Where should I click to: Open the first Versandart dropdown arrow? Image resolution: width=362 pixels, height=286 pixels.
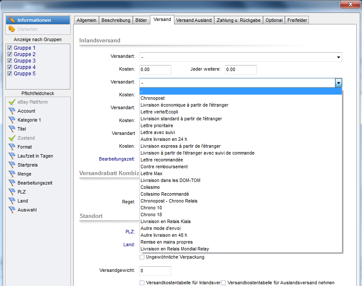pos(338,57)
